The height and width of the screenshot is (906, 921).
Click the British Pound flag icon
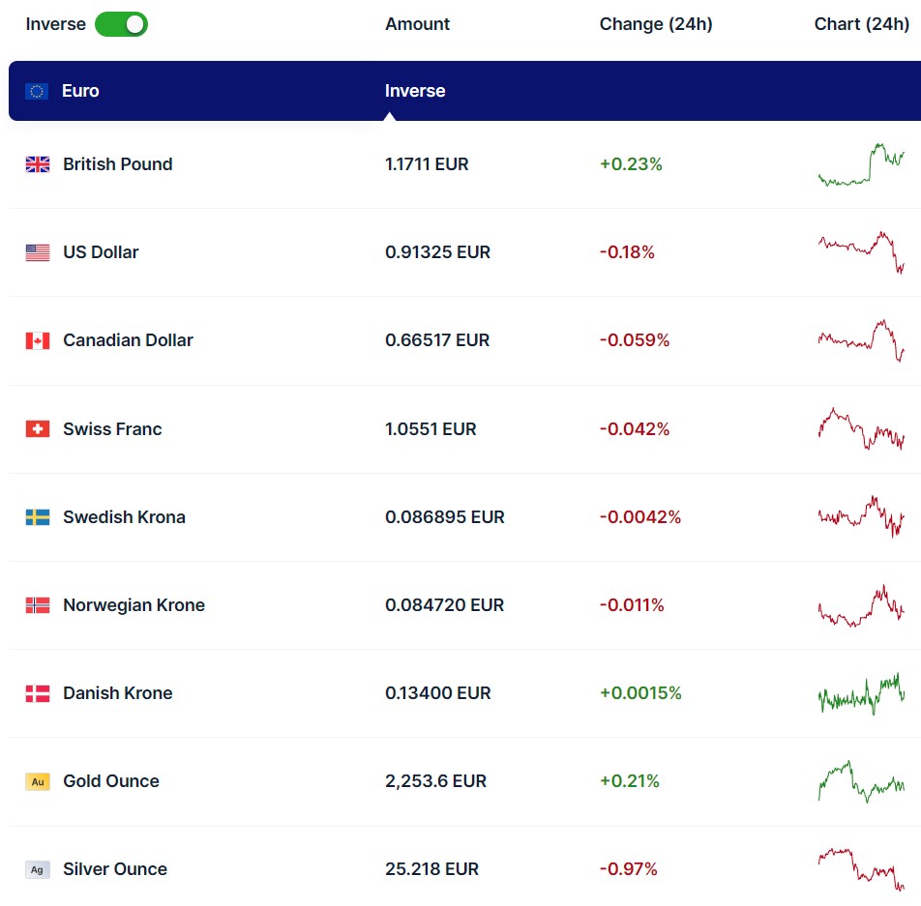click(37, 164)
